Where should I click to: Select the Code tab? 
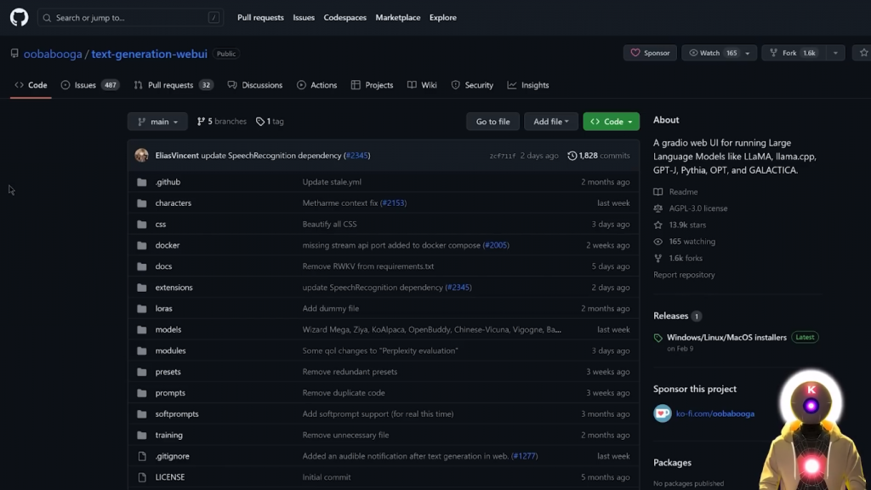coord(31,85)
